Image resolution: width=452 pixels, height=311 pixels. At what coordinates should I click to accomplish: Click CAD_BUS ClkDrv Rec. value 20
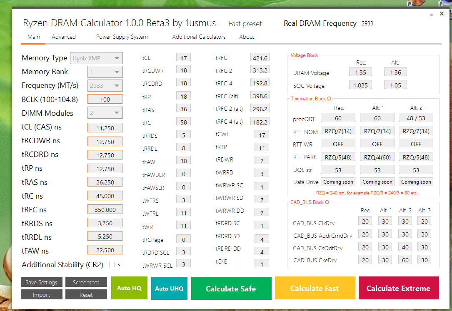point(365,221)
